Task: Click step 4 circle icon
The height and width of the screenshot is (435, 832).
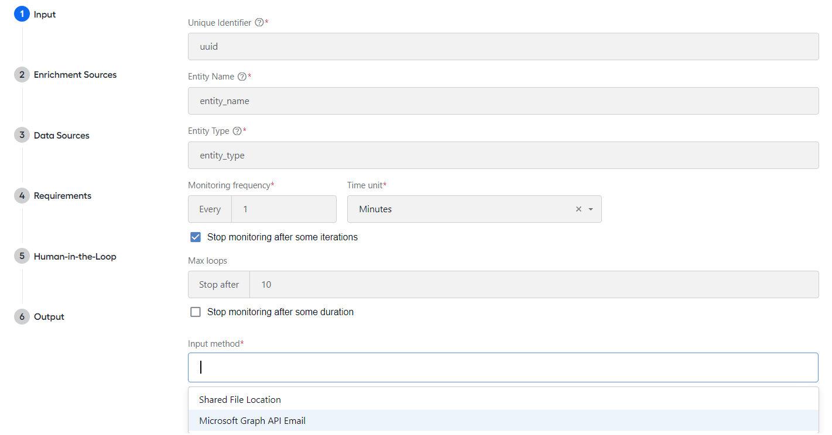Action: pos(22,196)
